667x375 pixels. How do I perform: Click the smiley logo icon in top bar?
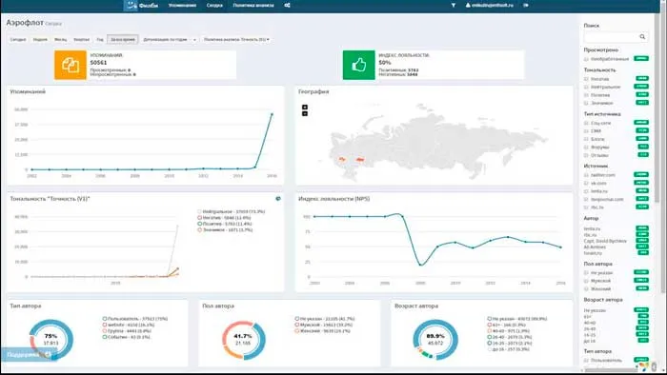131,5
